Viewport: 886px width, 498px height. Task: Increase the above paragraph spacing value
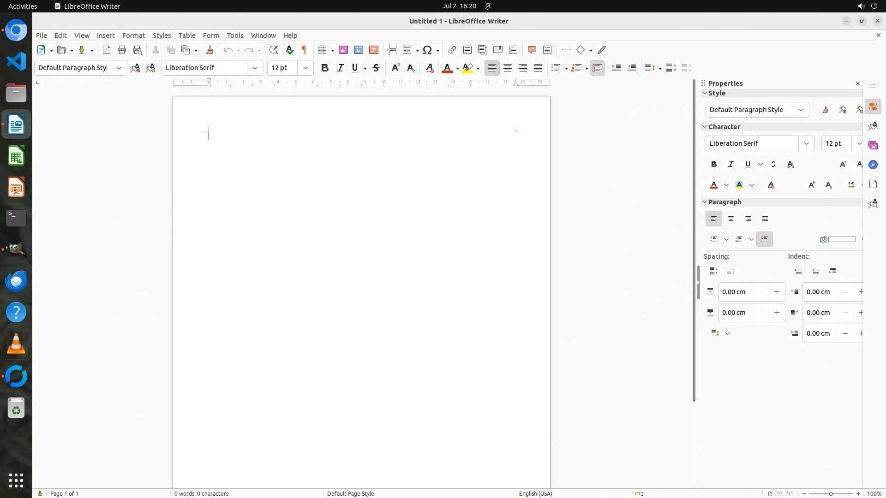point(777,292)
